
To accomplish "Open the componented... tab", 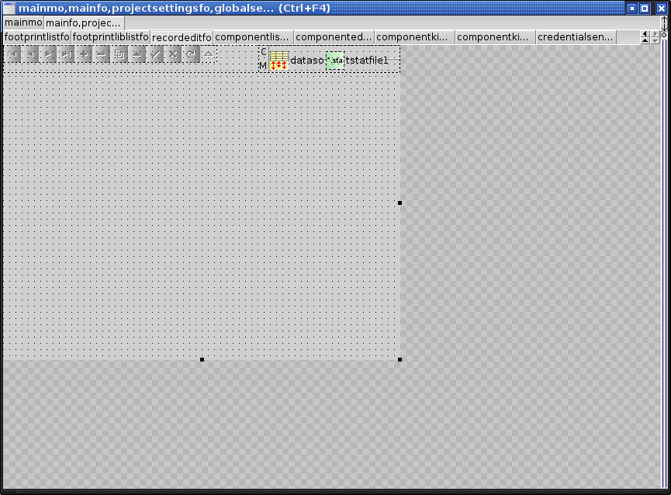I will coord(334,37).
